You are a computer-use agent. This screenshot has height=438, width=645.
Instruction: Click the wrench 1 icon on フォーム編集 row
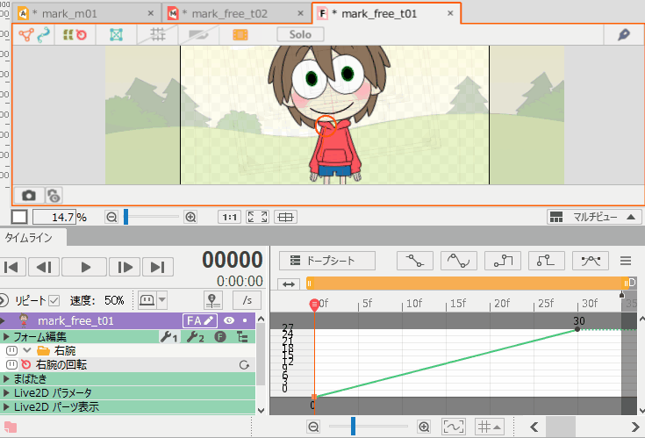tap(169, 337)
